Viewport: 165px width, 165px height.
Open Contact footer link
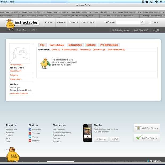9,135
